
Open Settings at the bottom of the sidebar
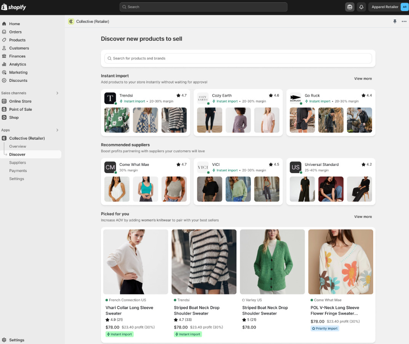(15, 340)
